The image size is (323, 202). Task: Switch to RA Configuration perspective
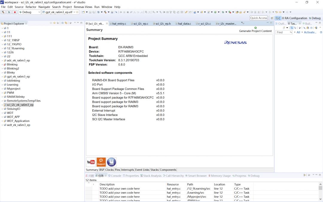click(x=294, y=18)
